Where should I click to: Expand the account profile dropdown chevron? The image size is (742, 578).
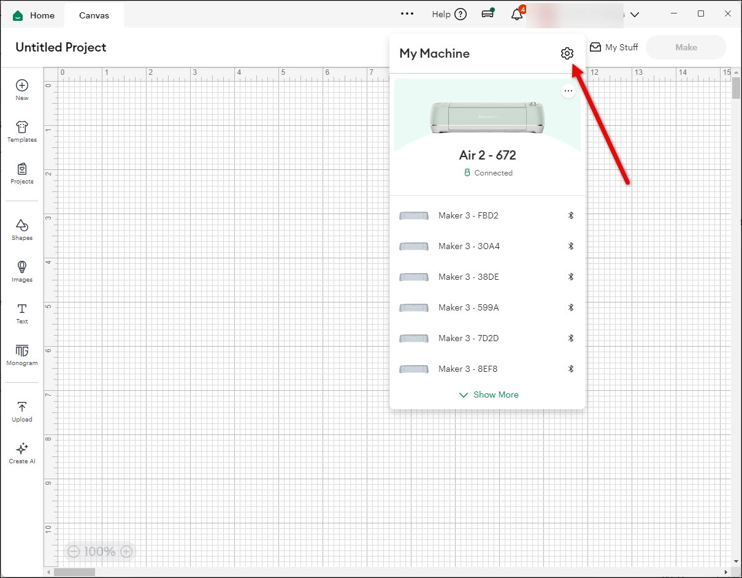tap(635, 15)
